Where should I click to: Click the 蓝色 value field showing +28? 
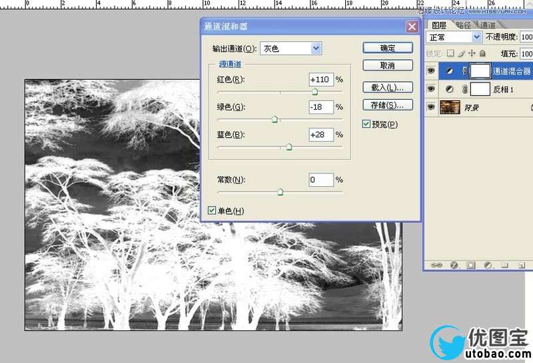click(321, 135)
